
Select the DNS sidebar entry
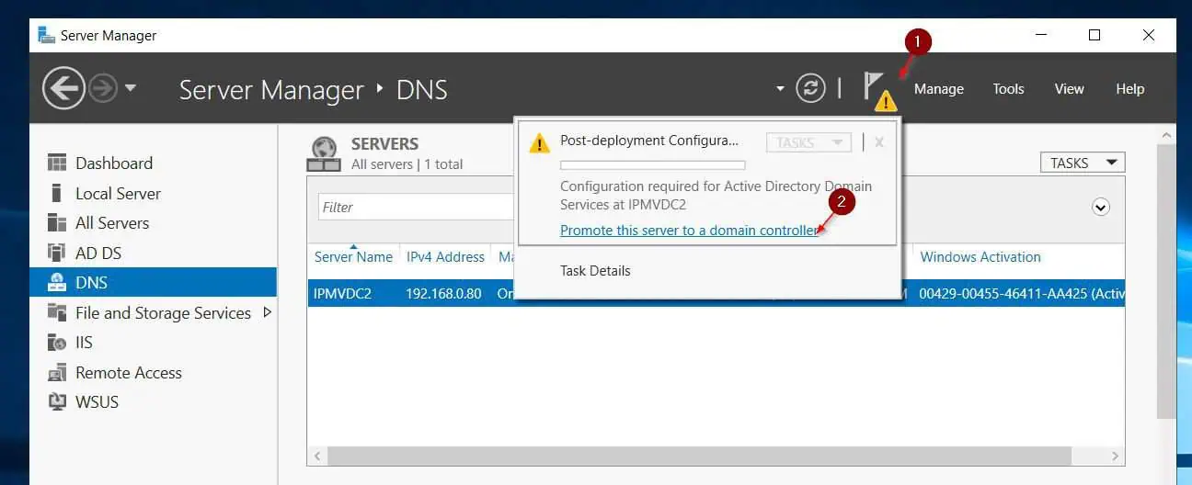[153, 283]
